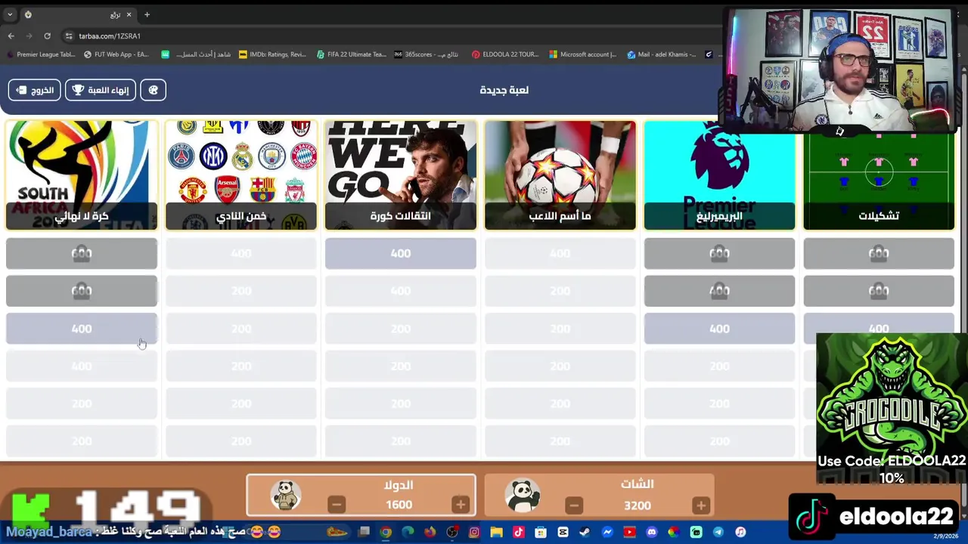The width and height of the screenshot is (968, 544).
Task: Select the active 400 tile under انتقالات كورة
Action: point(401,254)
